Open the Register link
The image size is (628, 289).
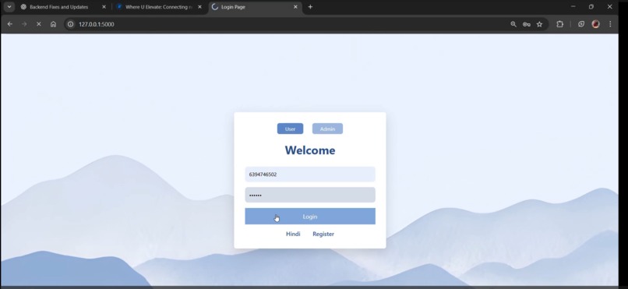tap(323, 234)
